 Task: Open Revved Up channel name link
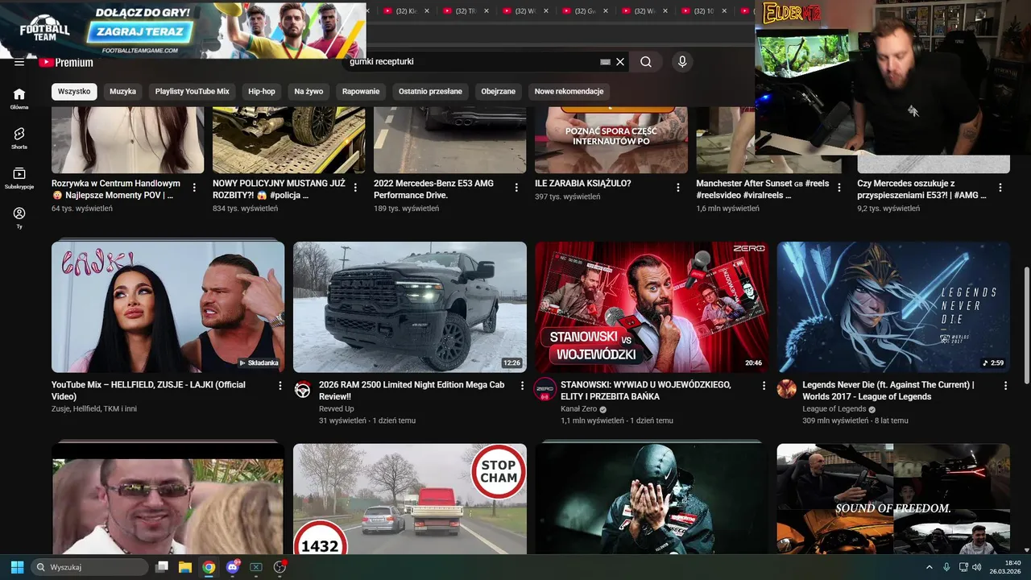(336, 409)
